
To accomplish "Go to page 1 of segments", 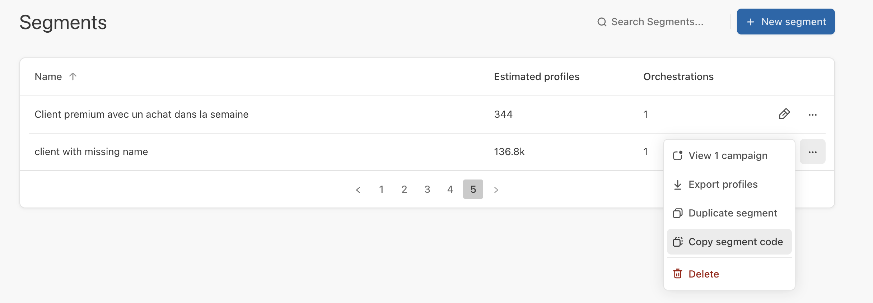I will point(381,189).
